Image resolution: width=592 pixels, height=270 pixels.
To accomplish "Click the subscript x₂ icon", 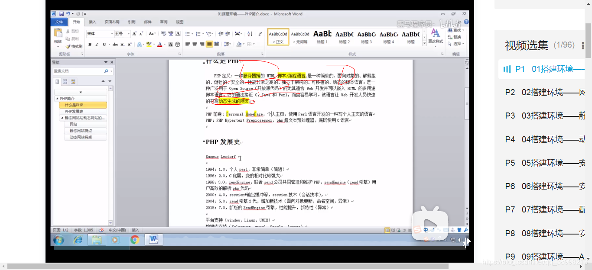I will (x=122, y=44).
